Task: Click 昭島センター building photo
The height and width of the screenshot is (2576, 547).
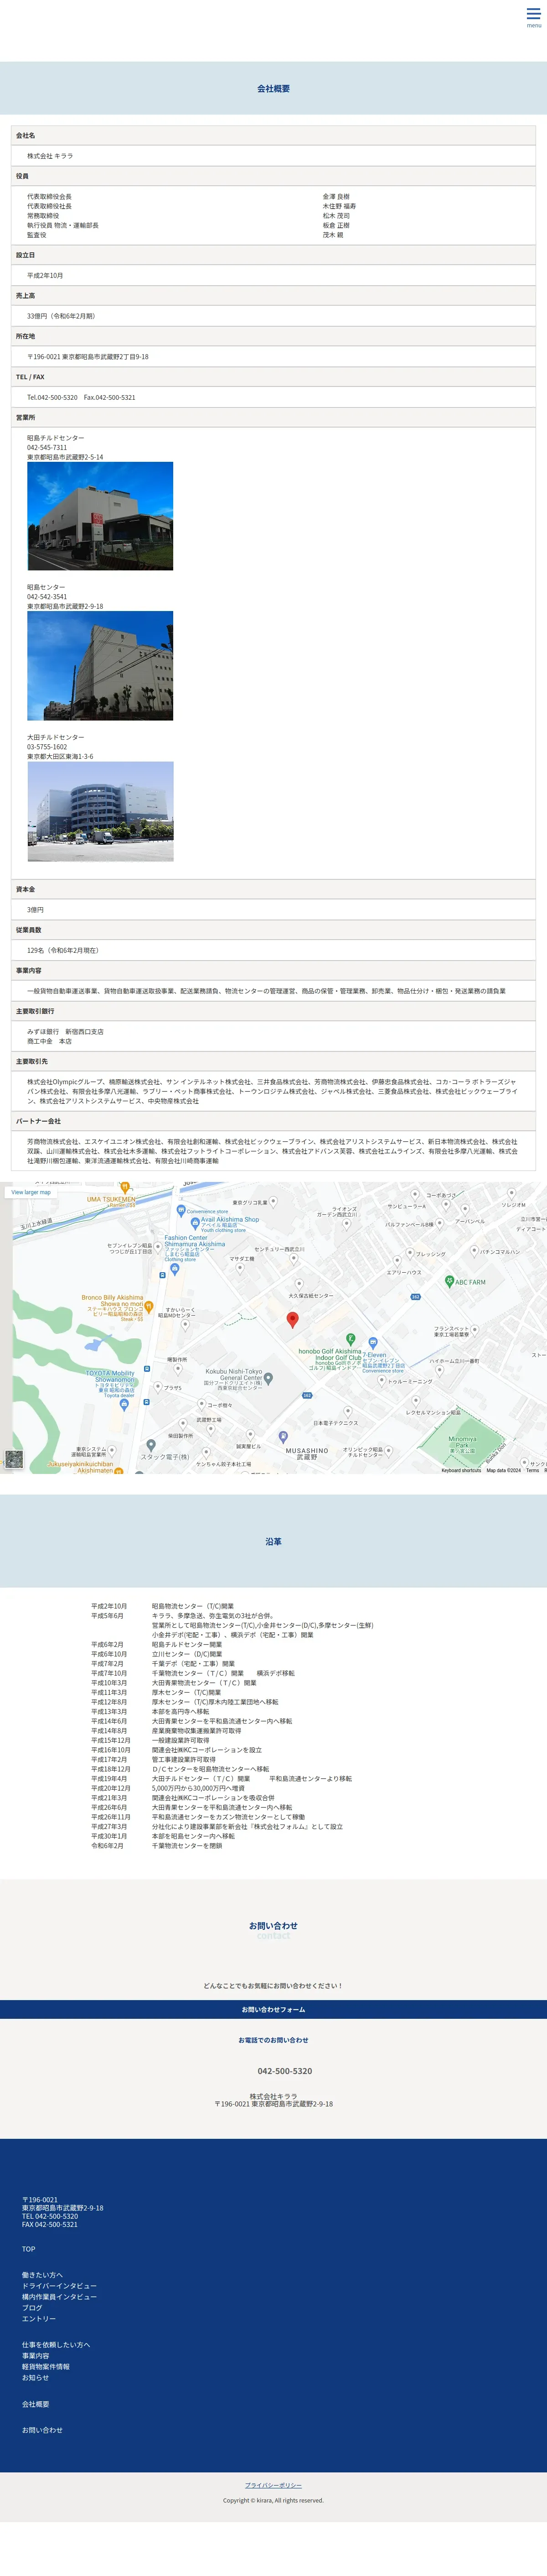Action: [x=100, y=666]
